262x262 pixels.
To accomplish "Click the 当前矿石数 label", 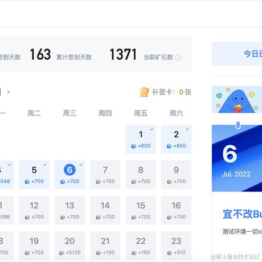I will click(158, 57).
